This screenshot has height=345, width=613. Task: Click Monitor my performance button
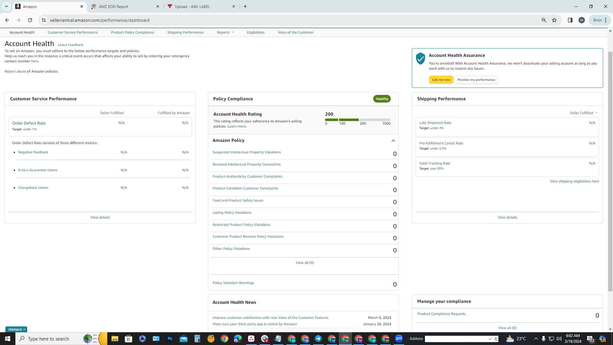point(476,80)
